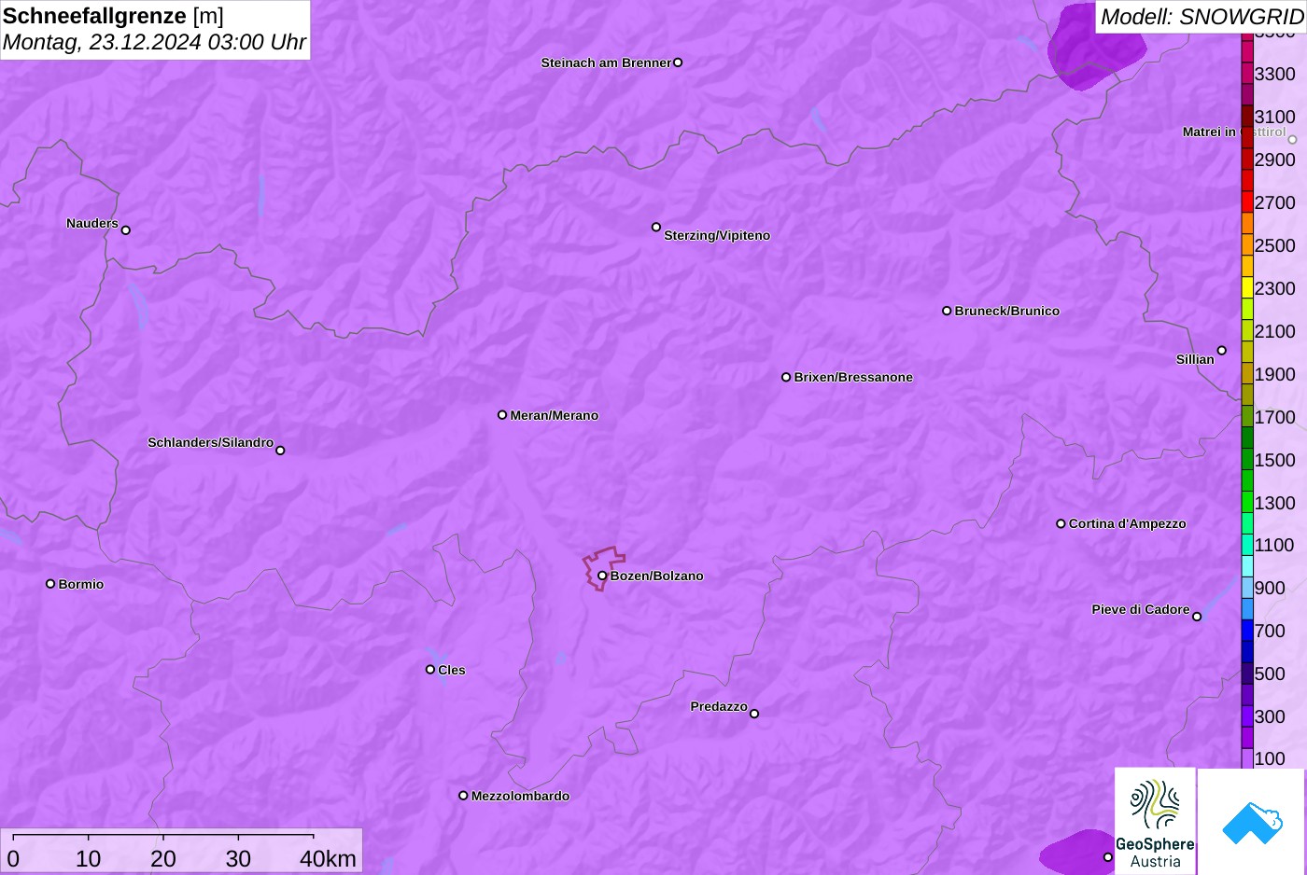Click the "40km" scale bar label
Image resolution: width=1307 pixels, height=875 pixels.
(328, 858)
